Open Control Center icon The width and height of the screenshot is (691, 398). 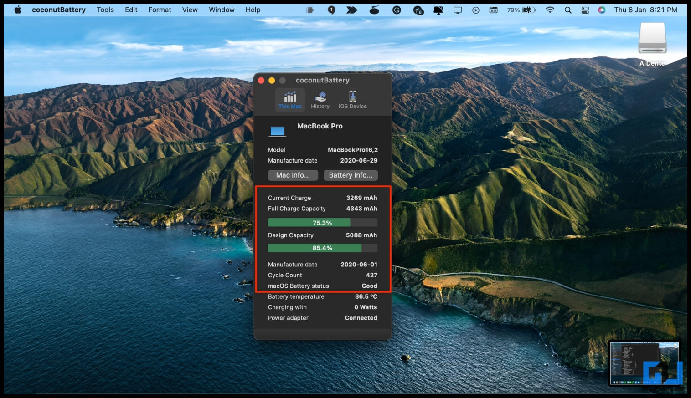point(585,10)
